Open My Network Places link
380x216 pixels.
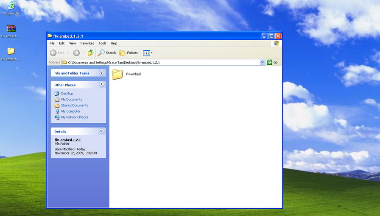tap(74, 117)
